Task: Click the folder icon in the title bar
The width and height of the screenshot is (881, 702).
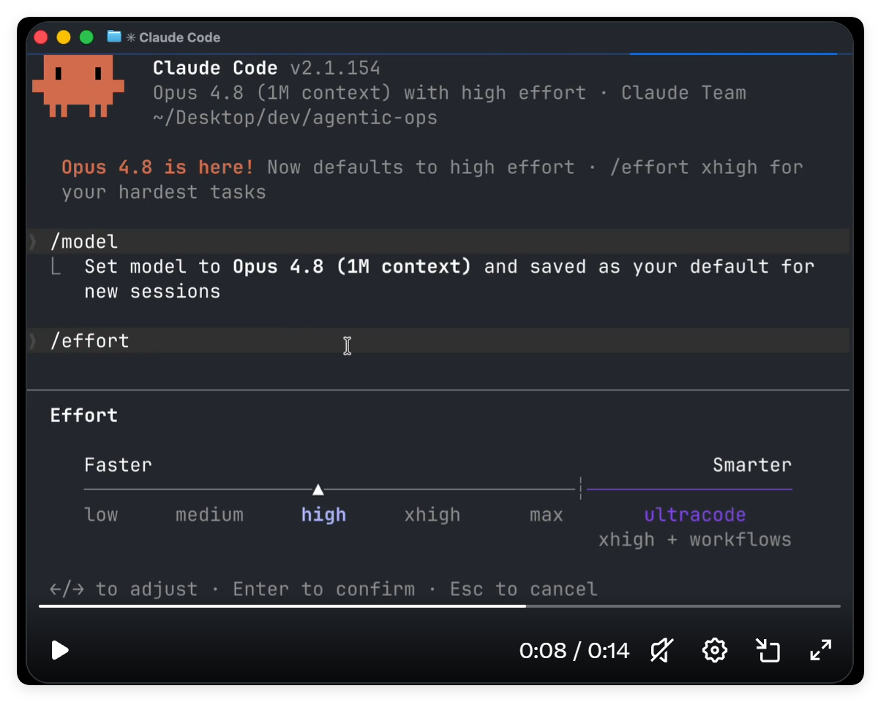Action: click(x=114, y=37)
